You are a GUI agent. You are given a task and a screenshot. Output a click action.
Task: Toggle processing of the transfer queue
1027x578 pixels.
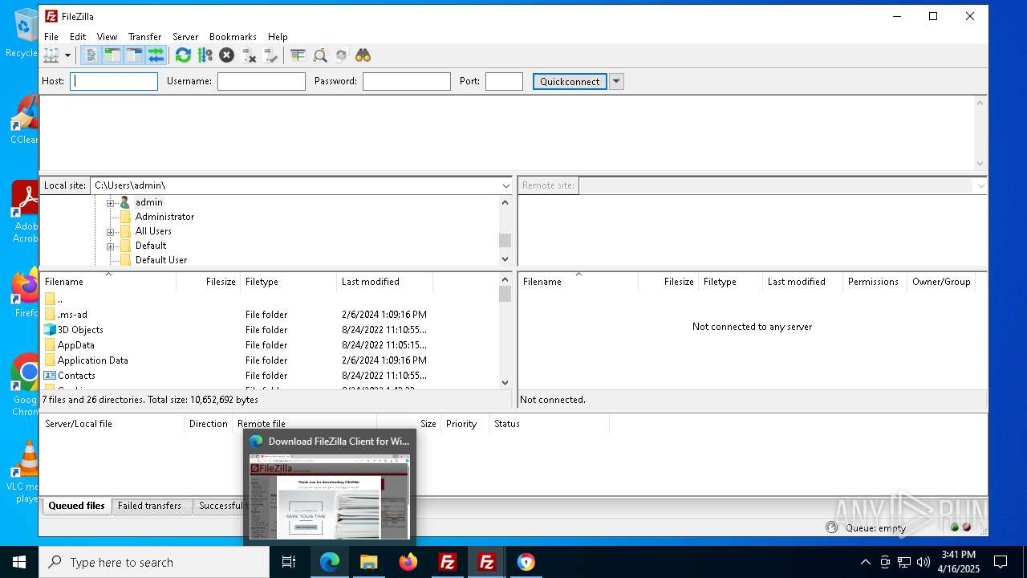coord(205,55)
